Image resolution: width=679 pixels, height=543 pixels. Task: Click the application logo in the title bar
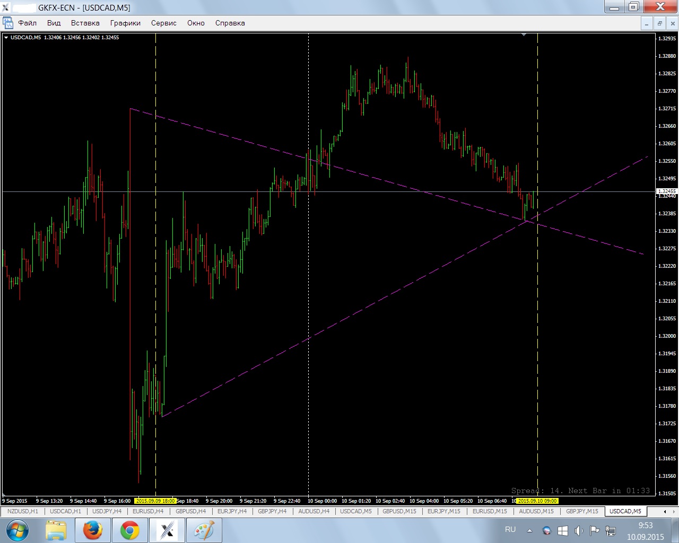click(5, 7)
